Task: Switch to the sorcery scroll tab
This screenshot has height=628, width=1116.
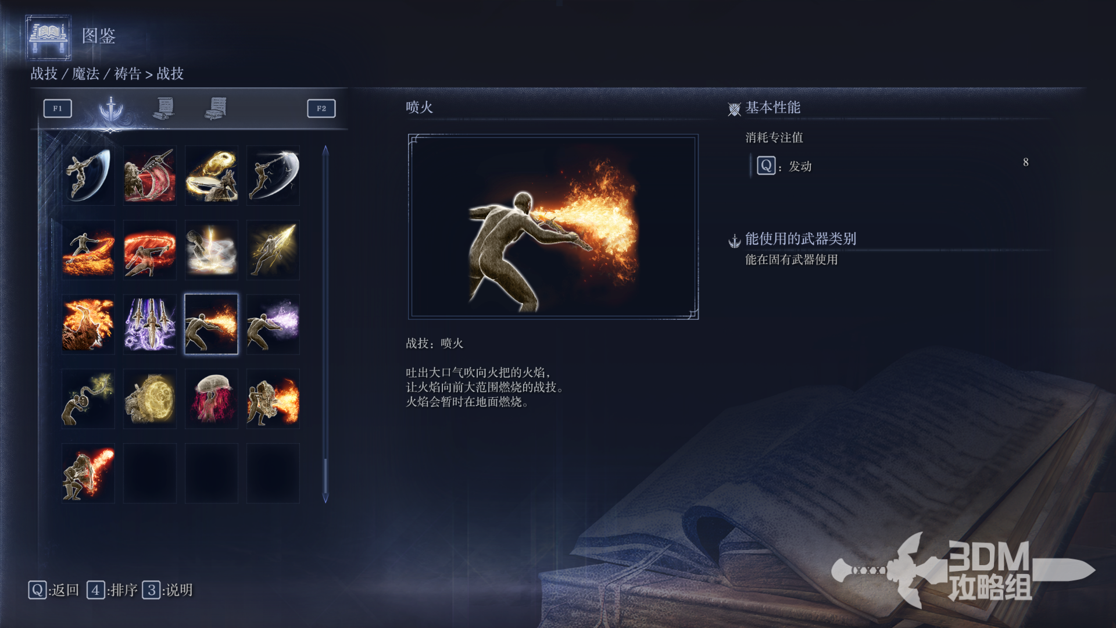Action: point(164,108)
